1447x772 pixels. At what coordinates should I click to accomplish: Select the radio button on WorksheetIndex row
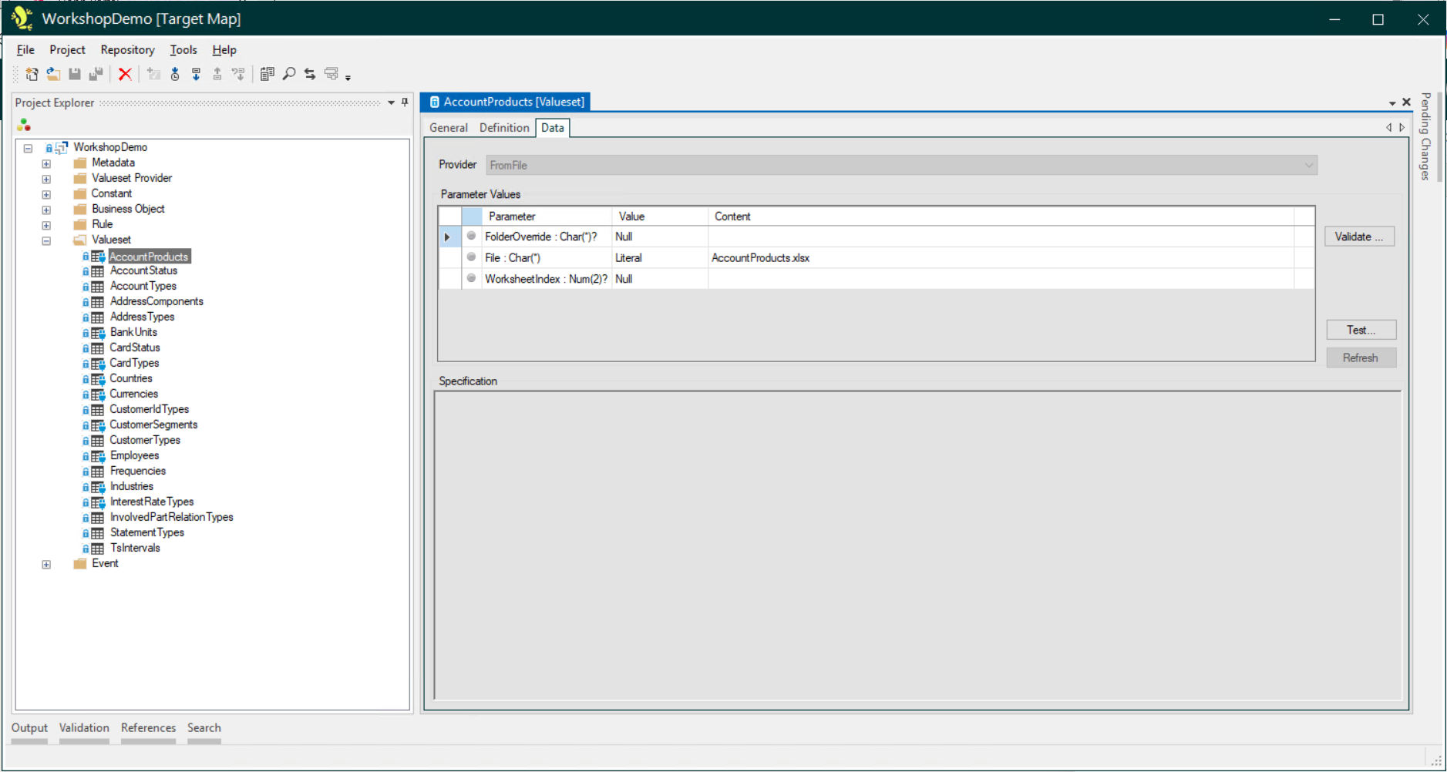pyautogui.click(x=471, y=278)
